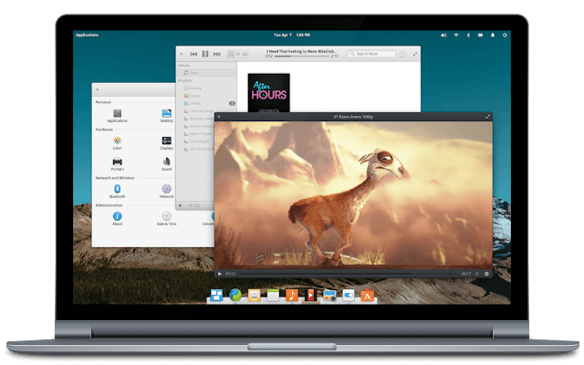Seek within the video timeline bar
Image resolution: width=584 pixels, height=365 pixels.
point(348,274)
